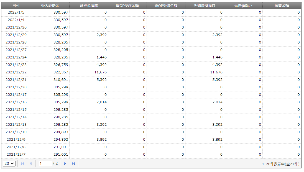Click the 振替金額 column header

point(282,6)
